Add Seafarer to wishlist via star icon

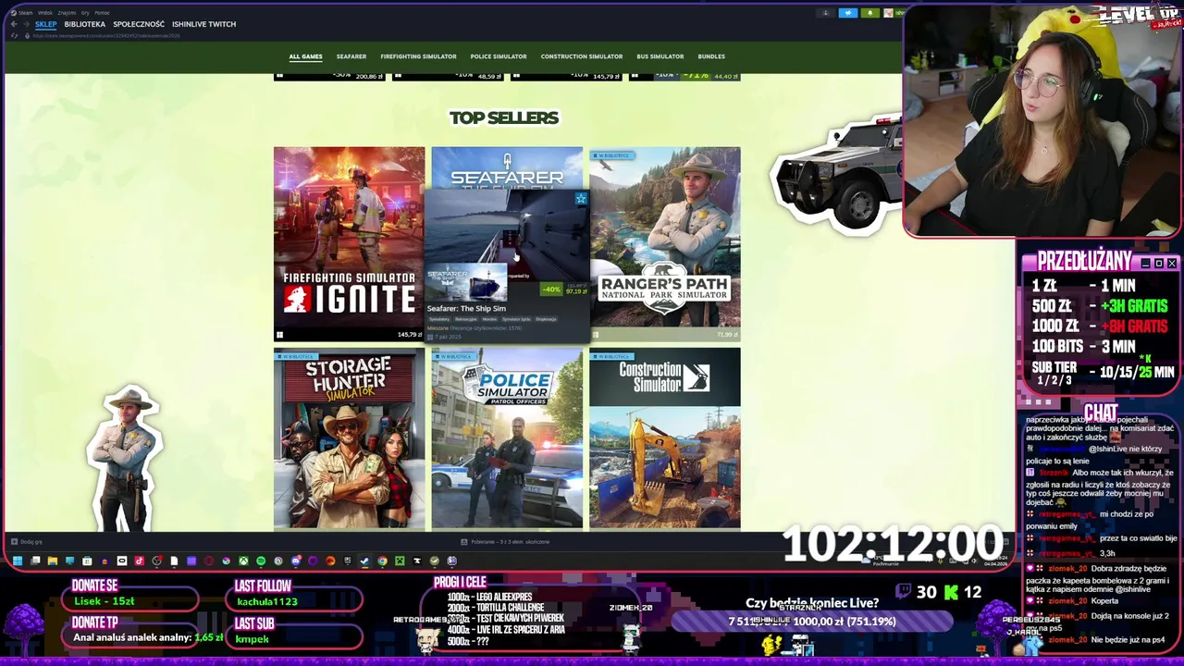coord(581,199)
